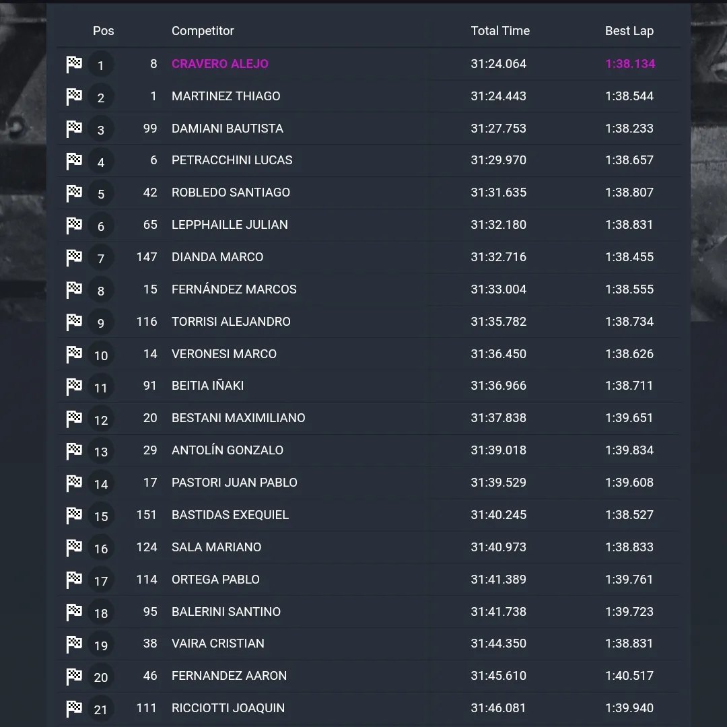Screen dimensions: 727x727
Task: Open CRAVERO ALEJO competitor details
Action: click(219, 63)
